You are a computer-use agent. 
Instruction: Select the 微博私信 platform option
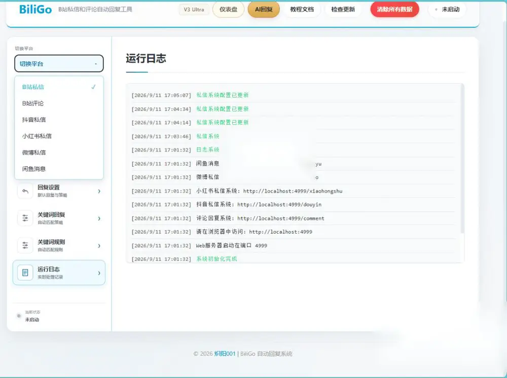(x=59, y=153)
